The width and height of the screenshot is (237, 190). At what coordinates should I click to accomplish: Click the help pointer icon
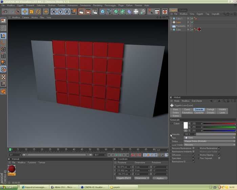(150, 12)
